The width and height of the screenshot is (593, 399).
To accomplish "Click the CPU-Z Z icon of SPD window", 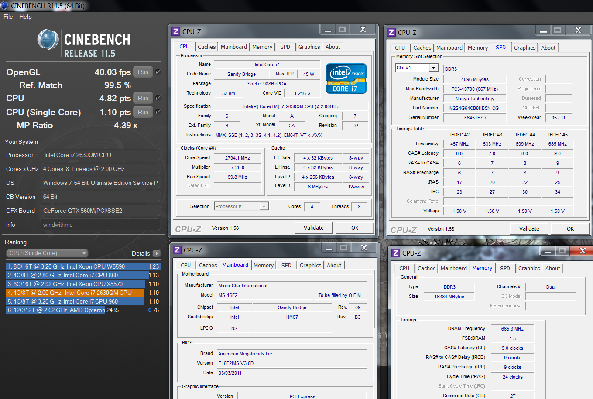I will [x=392, y=32].
